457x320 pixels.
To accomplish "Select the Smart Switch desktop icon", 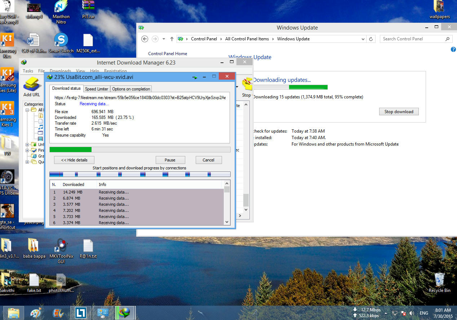I will tap(61, 44).
